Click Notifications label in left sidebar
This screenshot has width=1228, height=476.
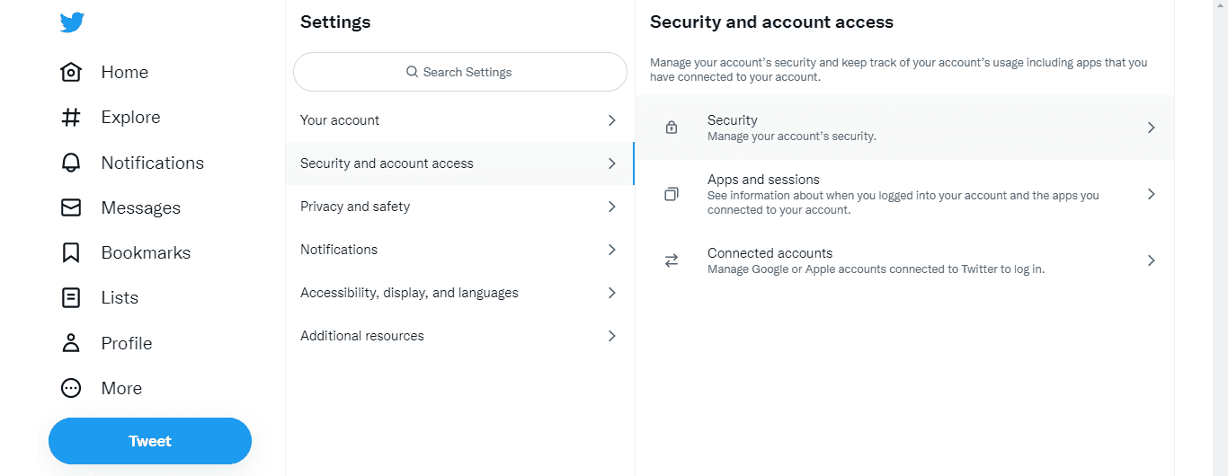point(153,163)
